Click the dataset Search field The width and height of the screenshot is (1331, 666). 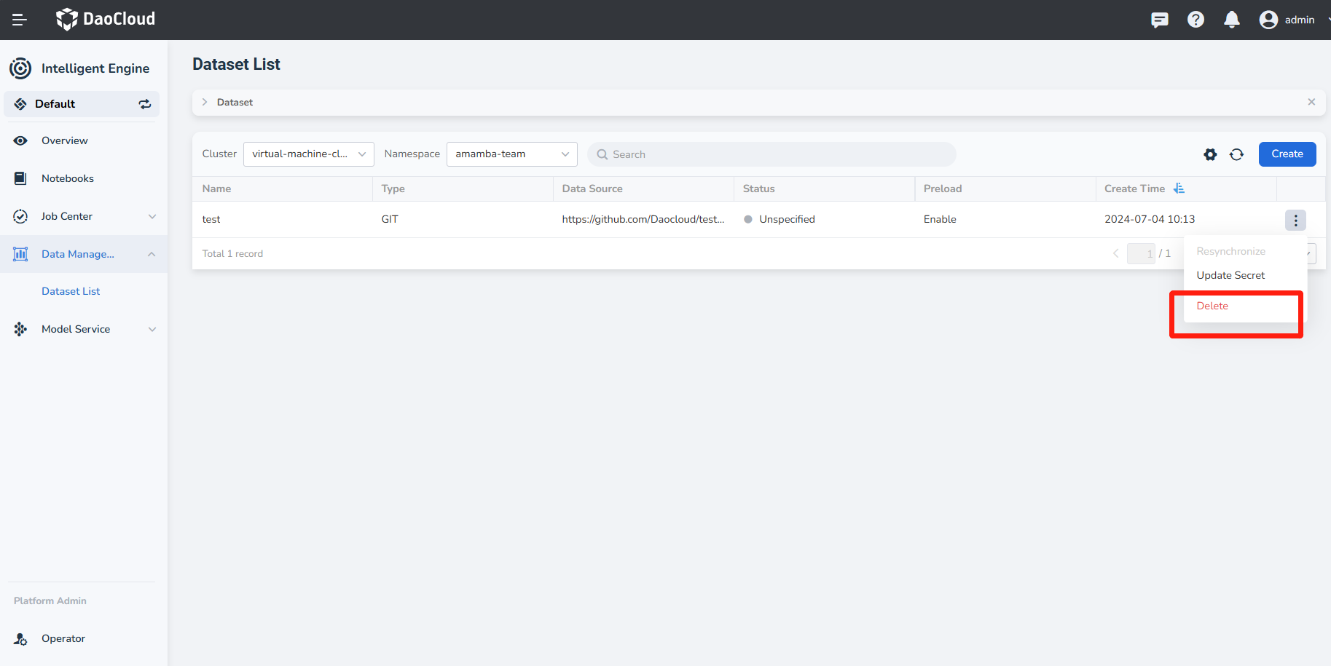[x=772, y=154]
